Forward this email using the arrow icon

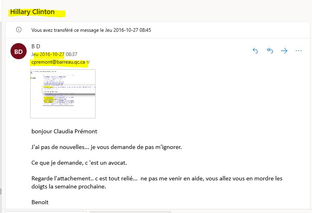[284, 51]
